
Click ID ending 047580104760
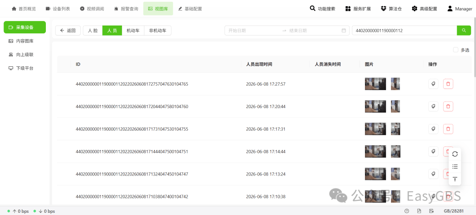(x=132, y=106)
